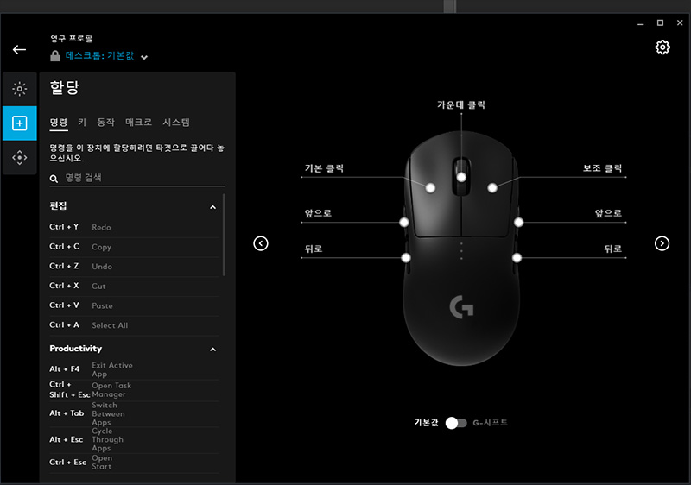Image resolution: width=691 pixels, height=485 pixels.
Task: Maximize the G HUB window
Action: tap(660, 23)
